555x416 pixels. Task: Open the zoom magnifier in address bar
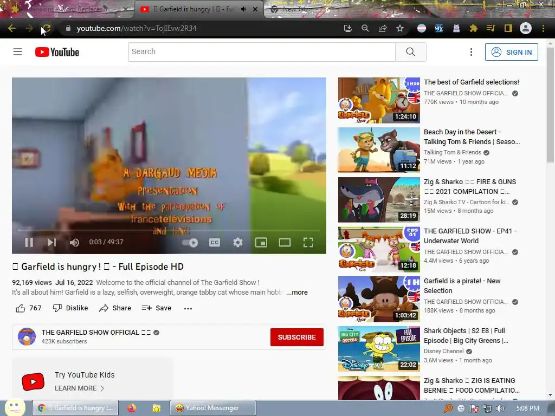[x=365, y=28]
